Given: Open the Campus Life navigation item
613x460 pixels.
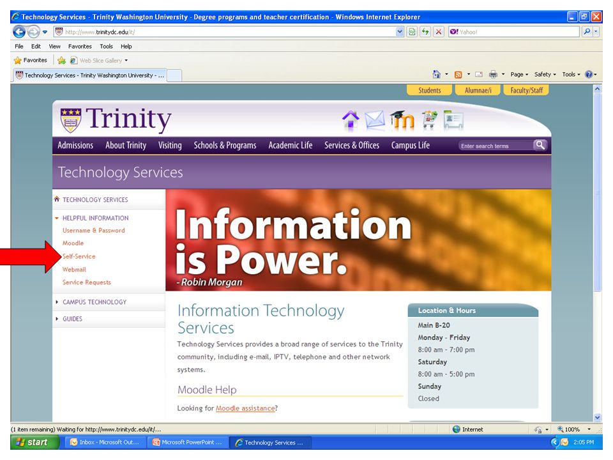Looking at the screenshot, I should point(410,145).
